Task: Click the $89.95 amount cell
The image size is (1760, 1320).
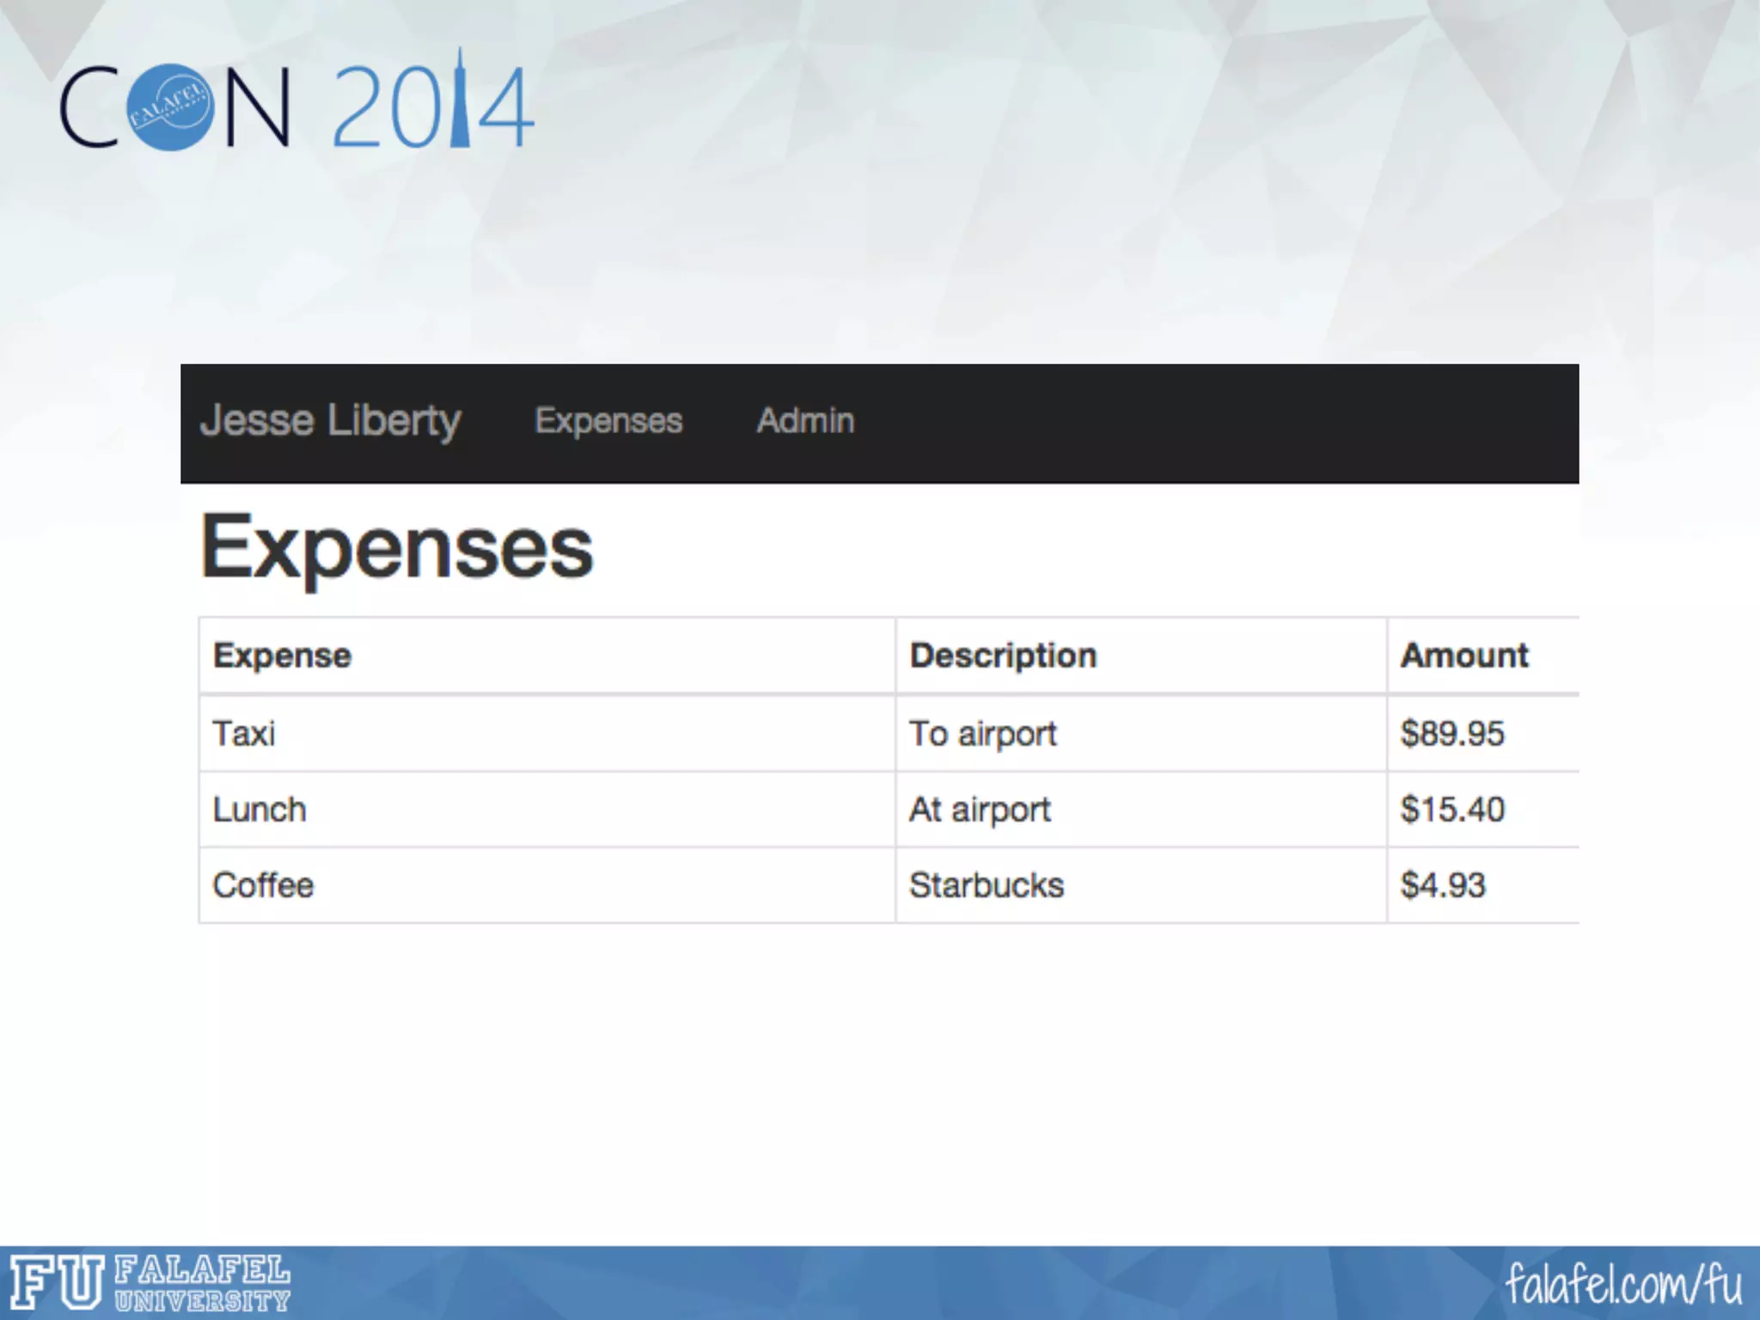Action: [x=1451, y=734]
